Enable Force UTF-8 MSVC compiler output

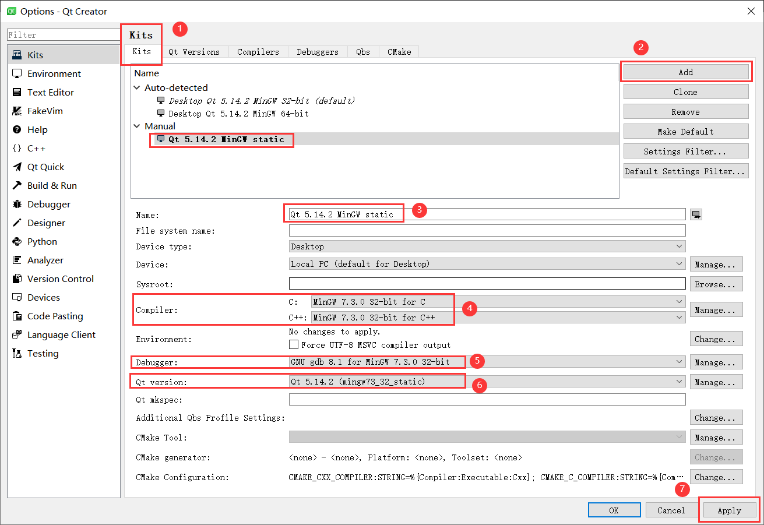pos(294,344)
